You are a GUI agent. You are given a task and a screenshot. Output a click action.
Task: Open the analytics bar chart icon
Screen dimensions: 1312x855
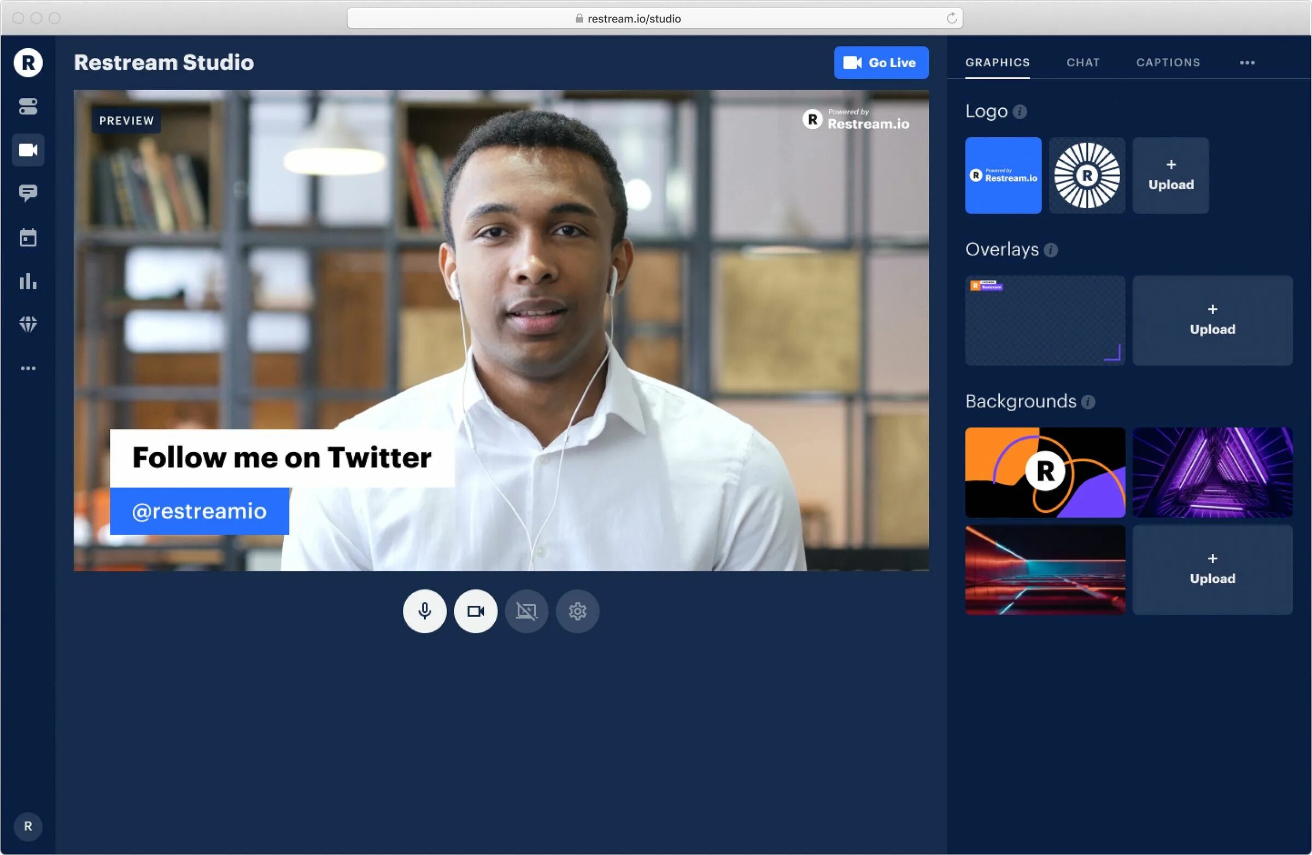(28, 281)
